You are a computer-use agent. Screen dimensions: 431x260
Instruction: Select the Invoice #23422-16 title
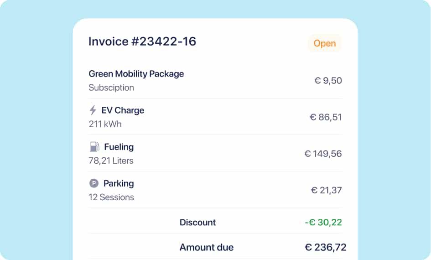point(142,42)
